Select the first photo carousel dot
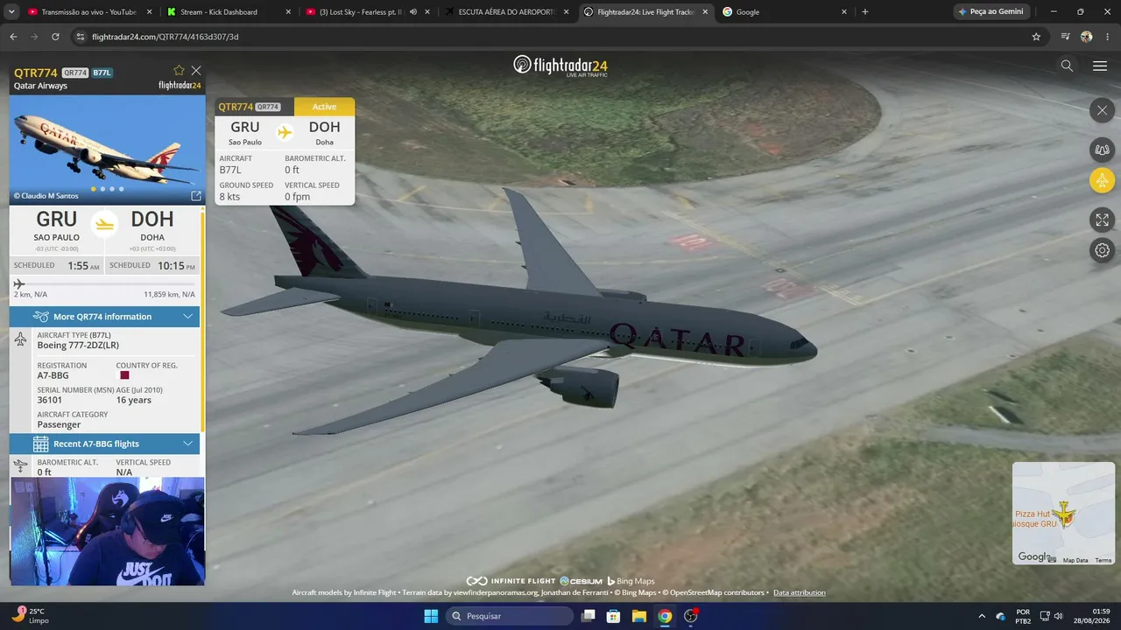The height and width of the screenshot is (630, 1121). tap(93, 189)
